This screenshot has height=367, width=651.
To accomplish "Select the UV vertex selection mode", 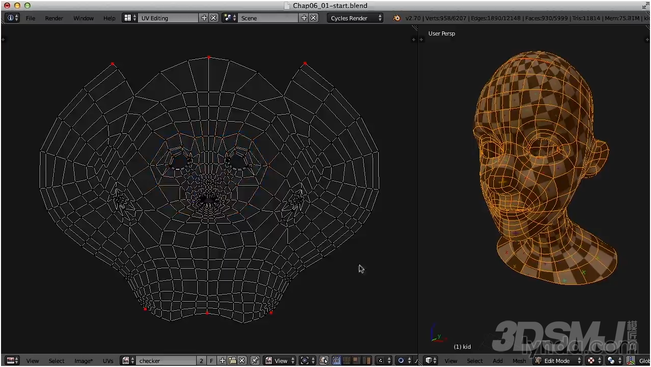I will tap(336, 360).
